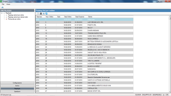The image size is (171, 96).
Task: Click the CRS status bar entry
Action: 167,95
